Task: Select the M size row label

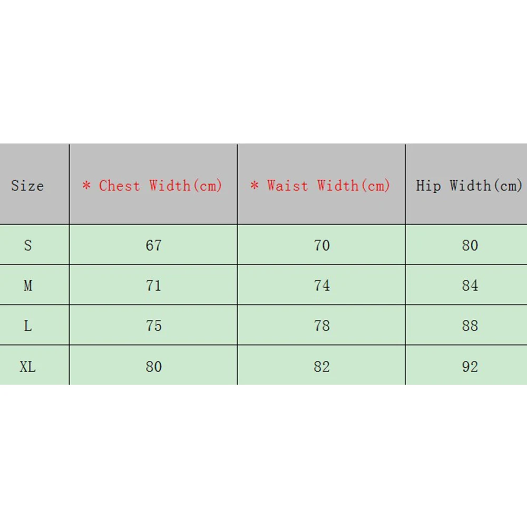Action: click(28, 286)
